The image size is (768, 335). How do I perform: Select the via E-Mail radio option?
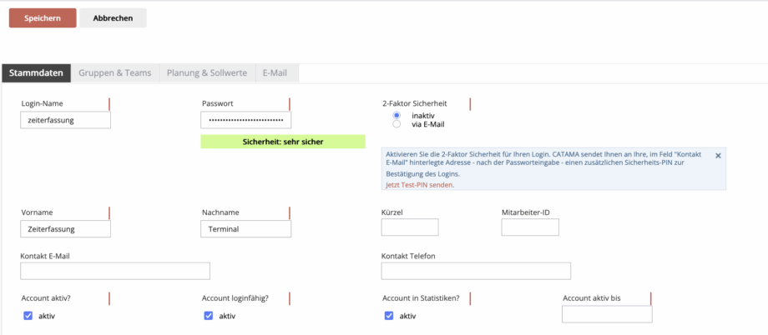pos(397,124)
